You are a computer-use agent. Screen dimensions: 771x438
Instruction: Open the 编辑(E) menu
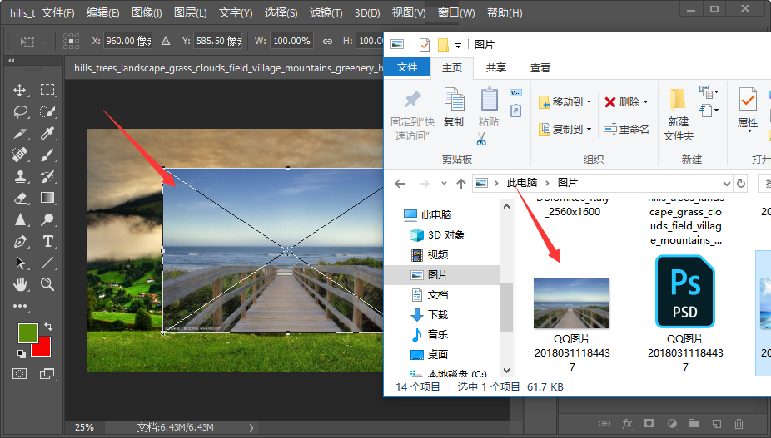pyautogui.click(x=102, y=13)
